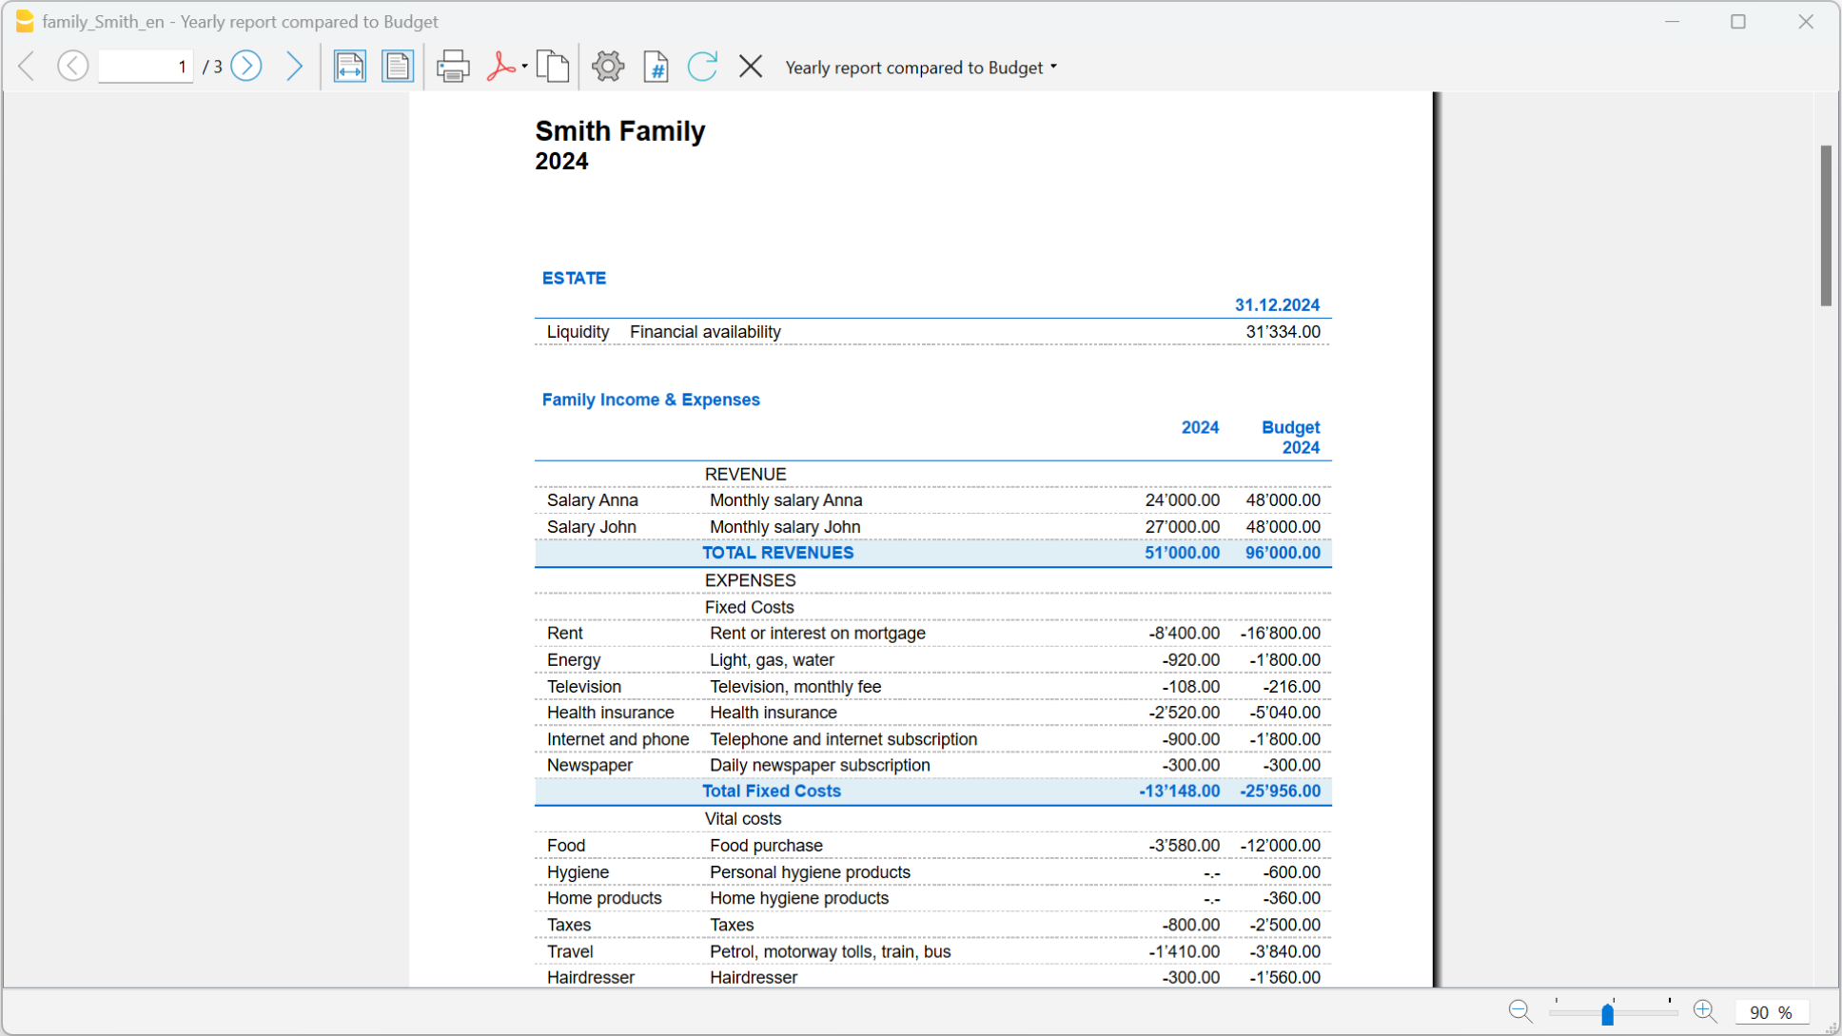The width and height of the screenshot is (1842, 1036).
Task: Click the 90 % zoom value field
Action: tap(1771, 1012)
